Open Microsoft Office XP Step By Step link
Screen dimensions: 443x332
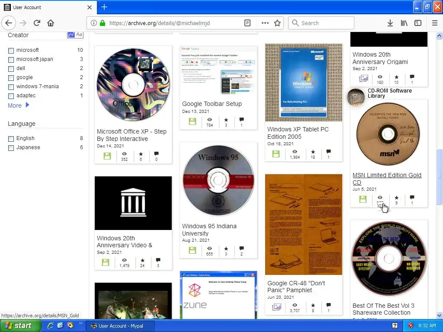click(x=132, y=135)
